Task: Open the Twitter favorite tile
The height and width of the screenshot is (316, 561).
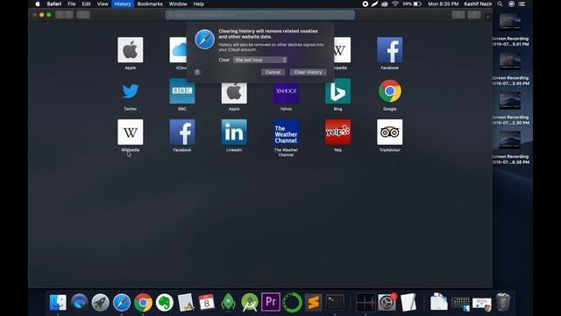Action: [131, 91]
